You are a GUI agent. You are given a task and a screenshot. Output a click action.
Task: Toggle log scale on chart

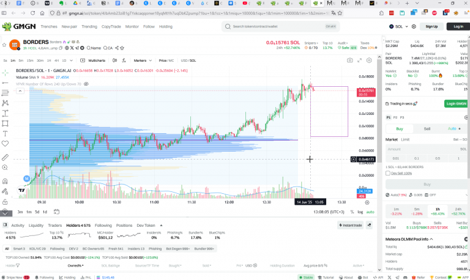360,212
